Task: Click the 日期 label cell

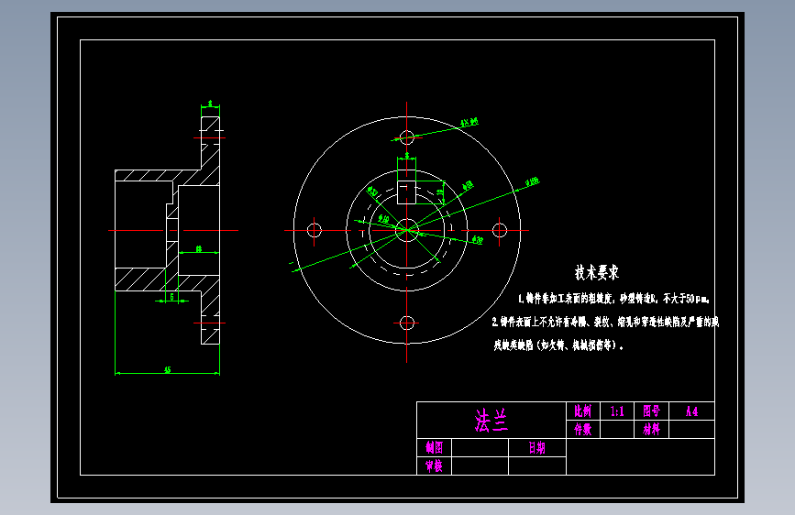Action: click(537, 447)
